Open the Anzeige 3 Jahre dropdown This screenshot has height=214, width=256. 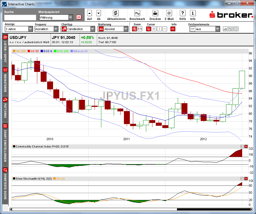click(19, 29)
